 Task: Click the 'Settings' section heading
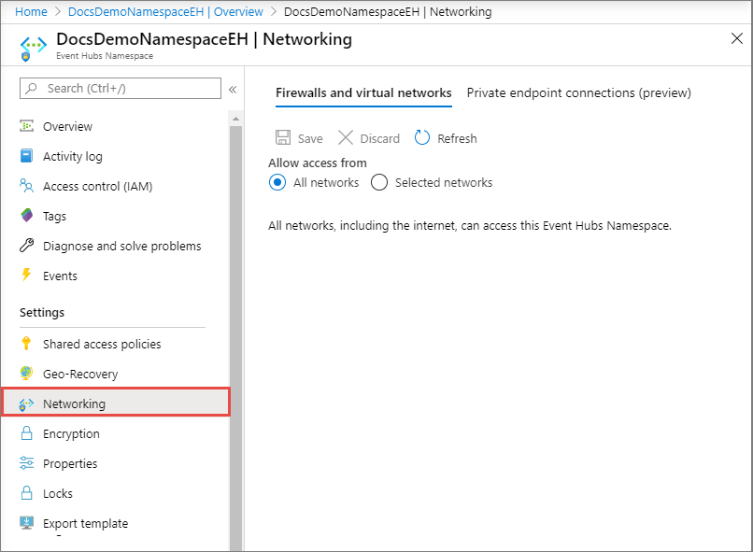42,313
